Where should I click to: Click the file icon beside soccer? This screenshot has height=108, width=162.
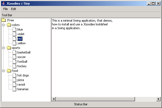15,57
